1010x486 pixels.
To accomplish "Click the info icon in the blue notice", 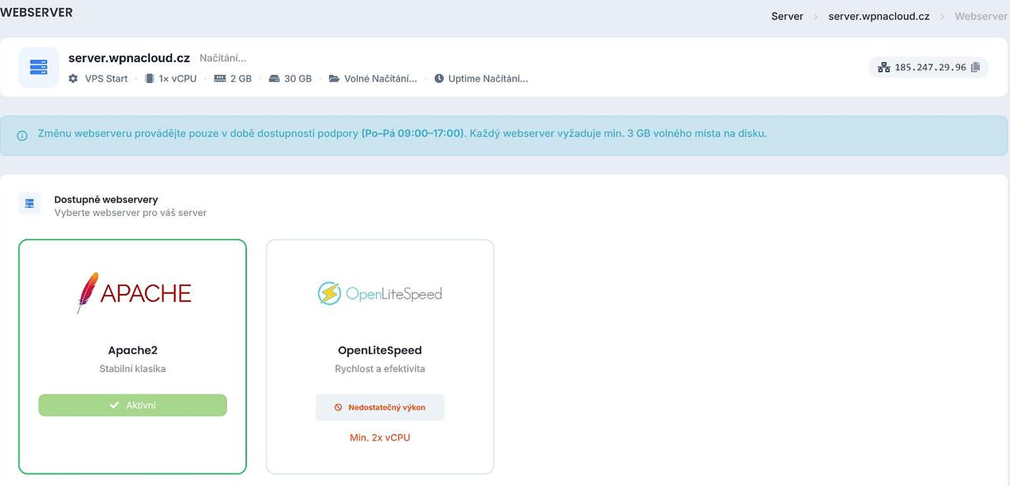I will tap(22, 136).
